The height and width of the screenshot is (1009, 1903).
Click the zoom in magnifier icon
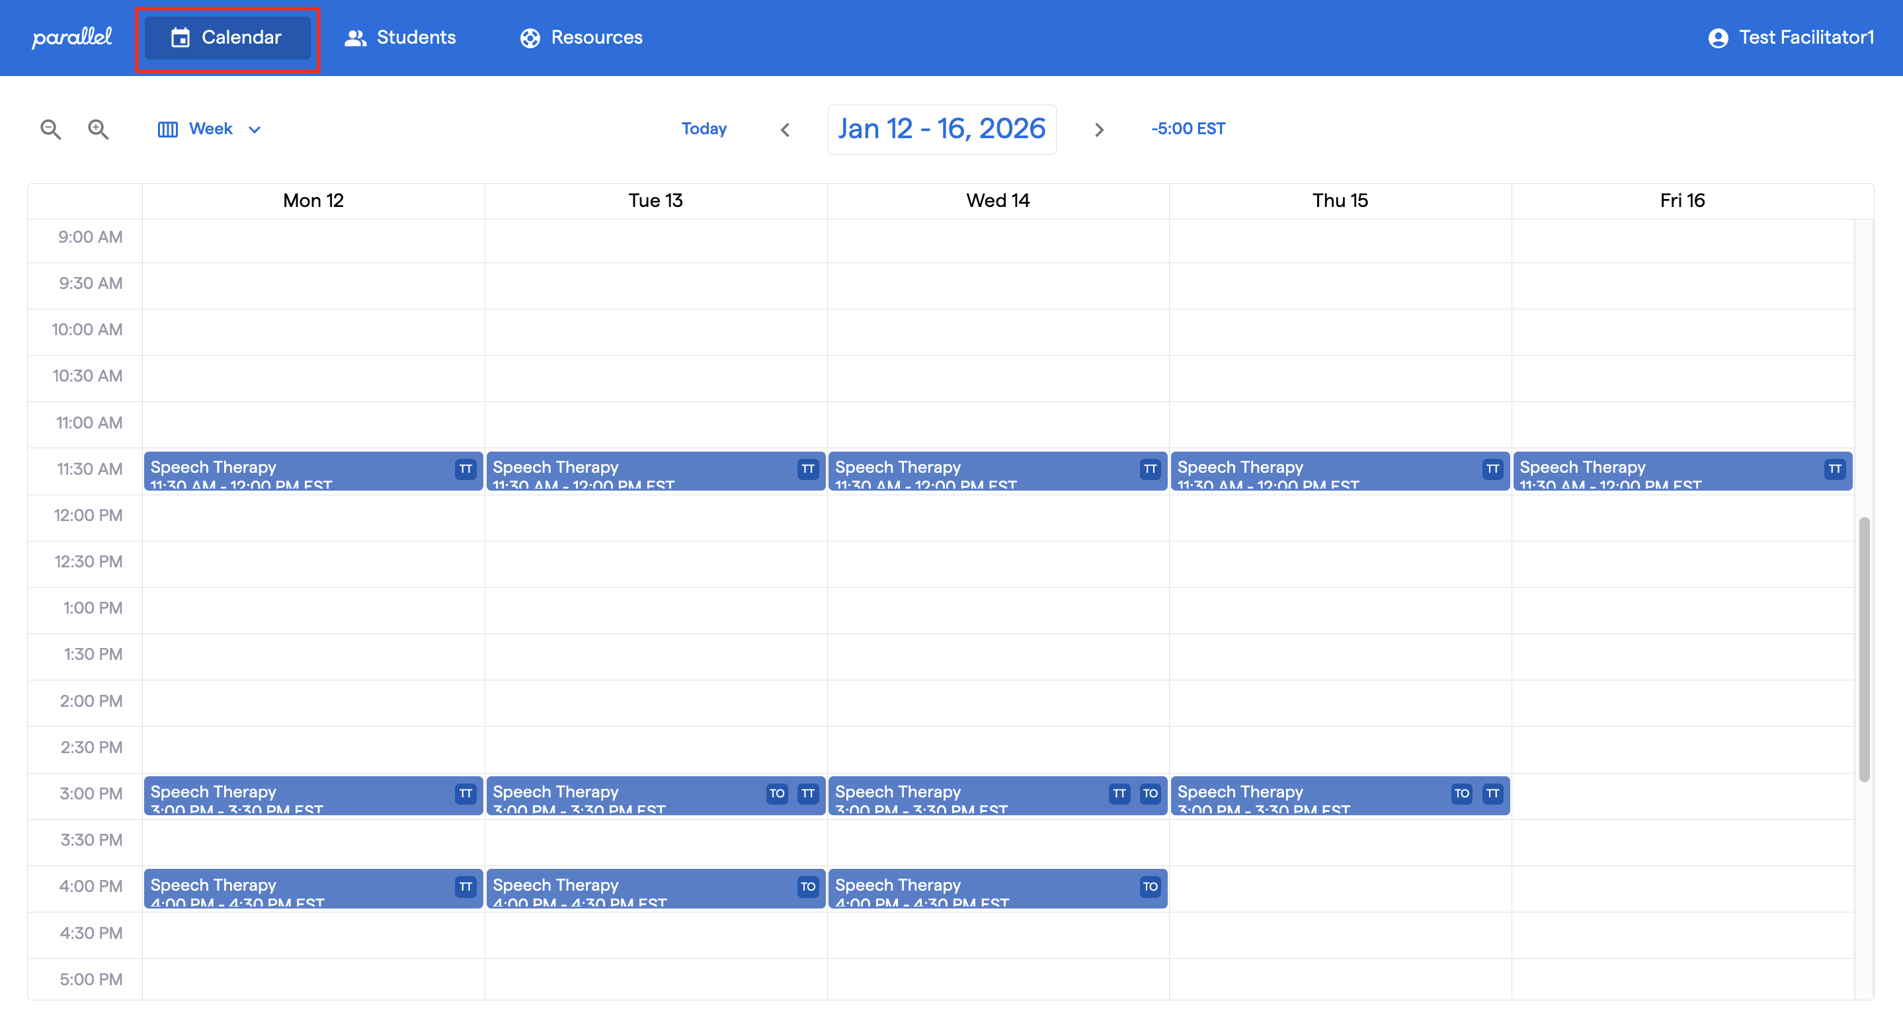click(99, 129)
